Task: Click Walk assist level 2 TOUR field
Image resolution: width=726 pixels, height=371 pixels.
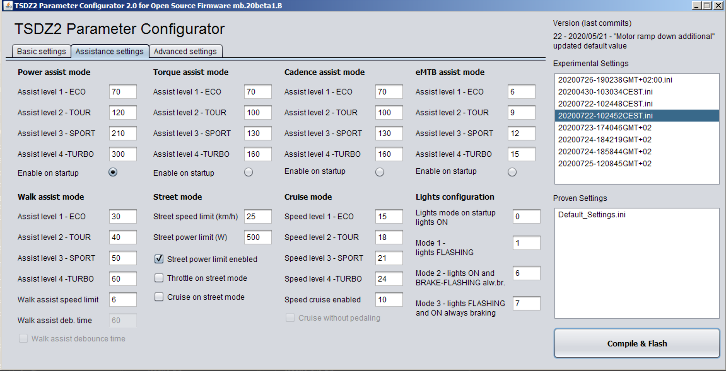Action: tap(123, 237)
